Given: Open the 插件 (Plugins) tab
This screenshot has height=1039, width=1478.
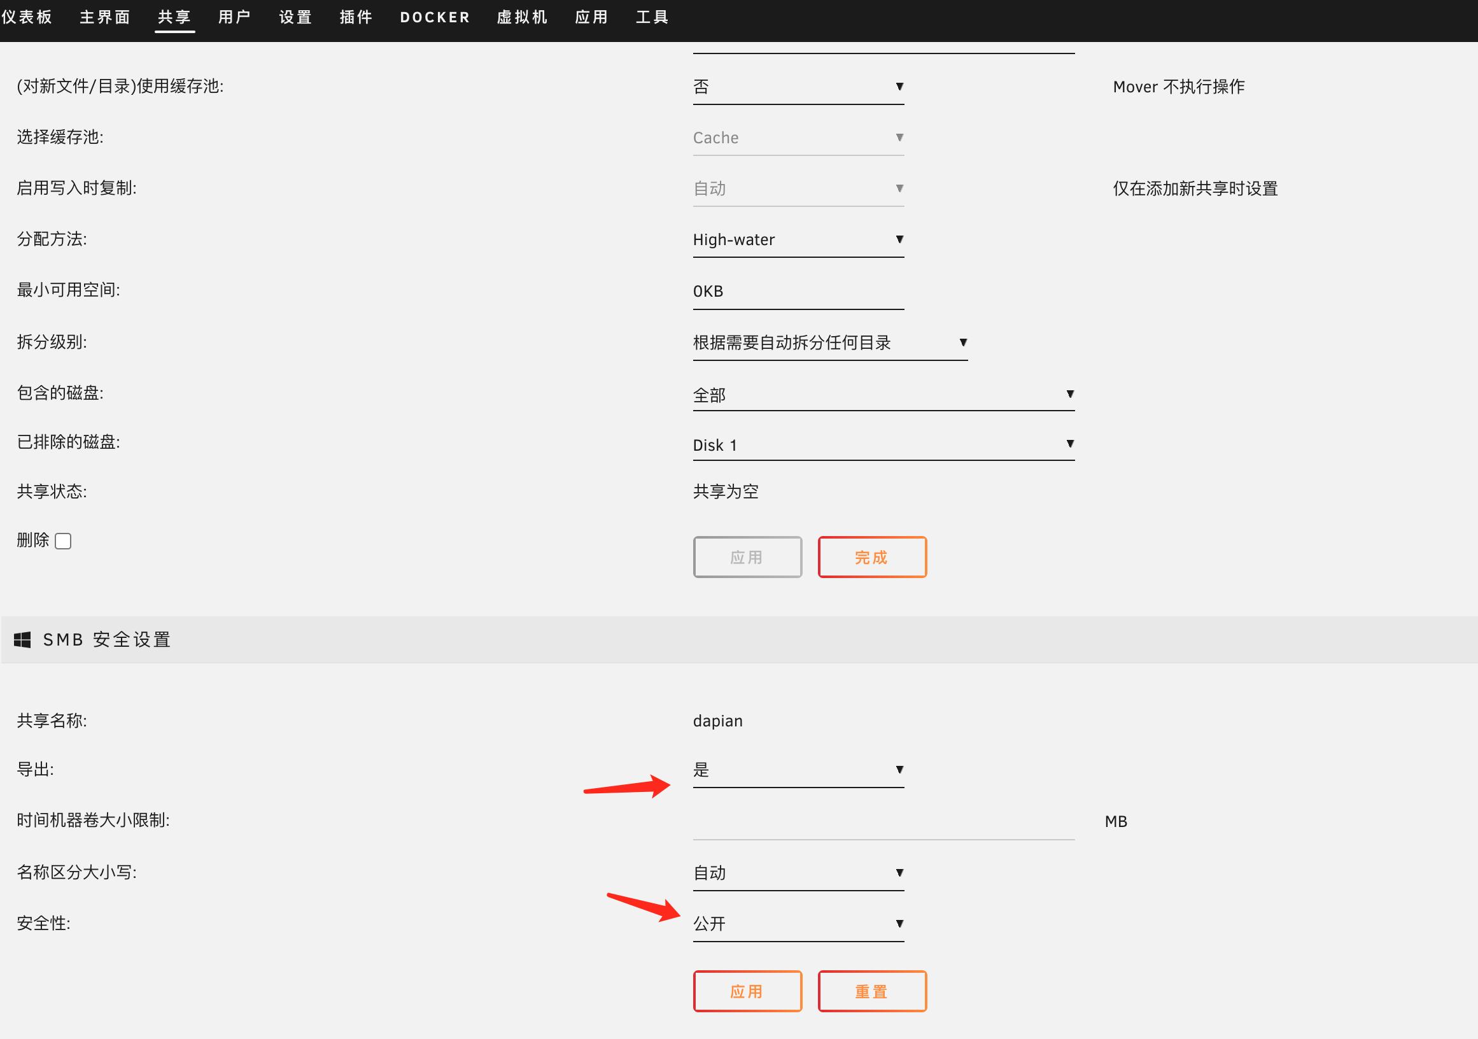Looking at the screenshot, I should coord(356,17).
